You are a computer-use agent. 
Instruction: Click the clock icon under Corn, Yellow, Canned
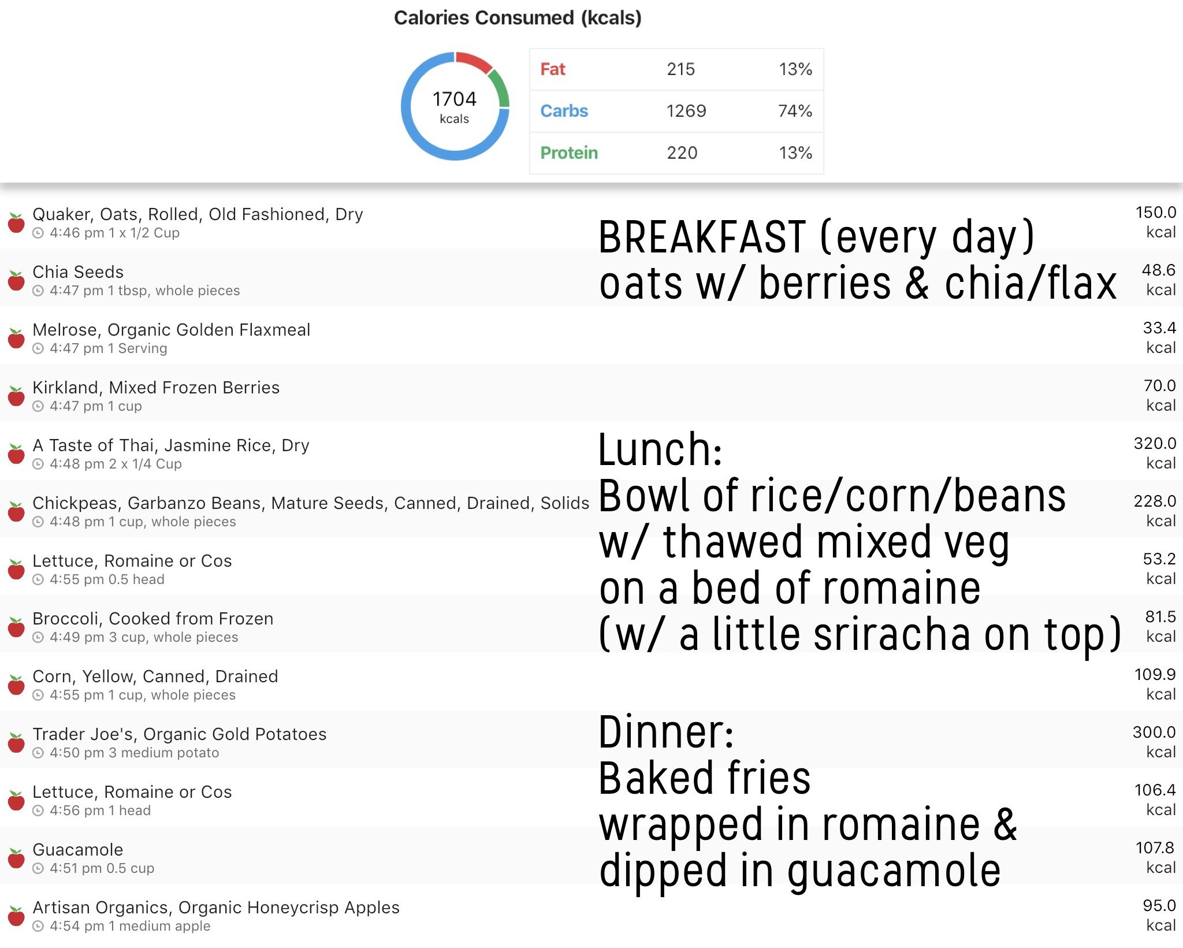[38, 695]
